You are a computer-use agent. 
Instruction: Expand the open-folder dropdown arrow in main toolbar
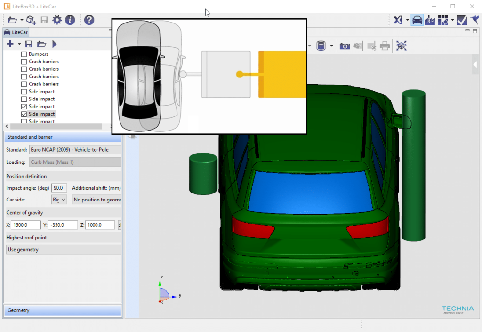[22, 20]
